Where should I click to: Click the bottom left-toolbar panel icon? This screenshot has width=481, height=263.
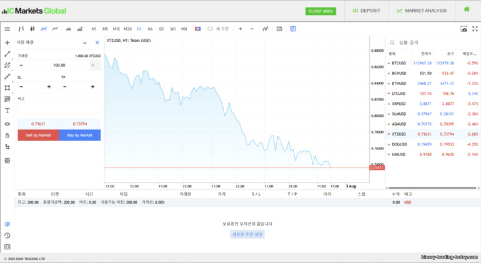click(x=7, y=161)
